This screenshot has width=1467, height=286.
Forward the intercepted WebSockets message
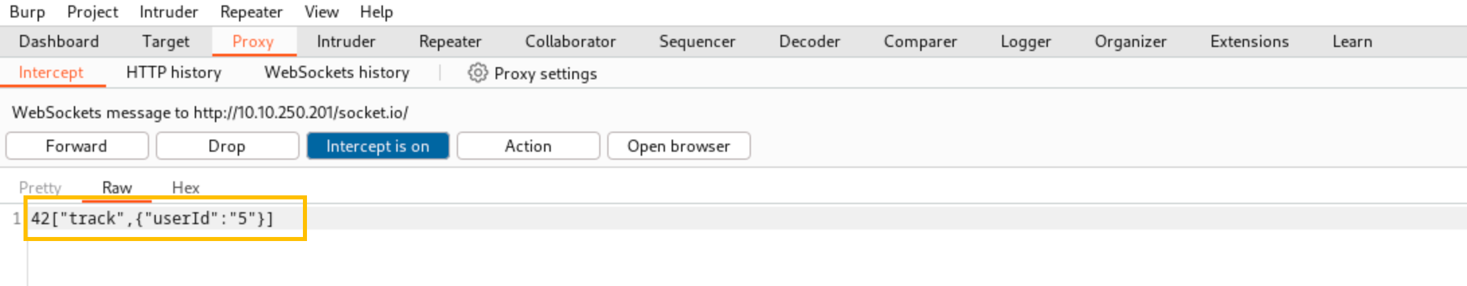77,146
